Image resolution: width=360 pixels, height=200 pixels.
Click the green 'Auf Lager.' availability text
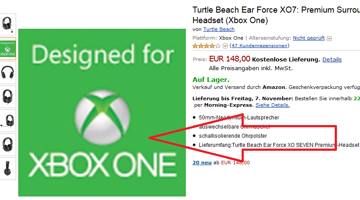tap(211, 80)
